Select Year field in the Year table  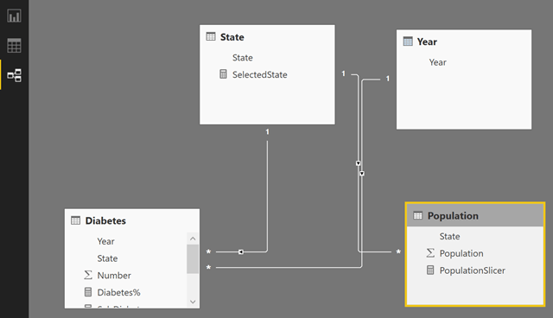[x=438, y=62]
